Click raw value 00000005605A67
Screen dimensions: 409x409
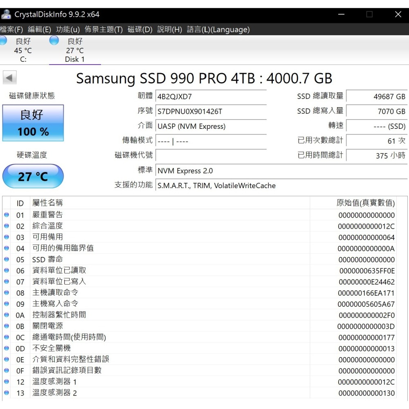point(366,304)
